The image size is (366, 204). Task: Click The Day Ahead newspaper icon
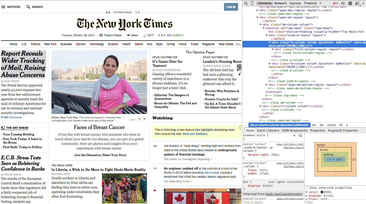click(x=3, y=128)
